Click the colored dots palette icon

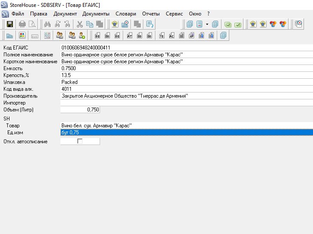coord(22,36)
